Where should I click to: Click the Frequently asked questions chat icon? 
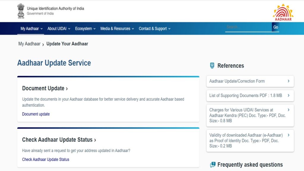click(x=213, y=165)
